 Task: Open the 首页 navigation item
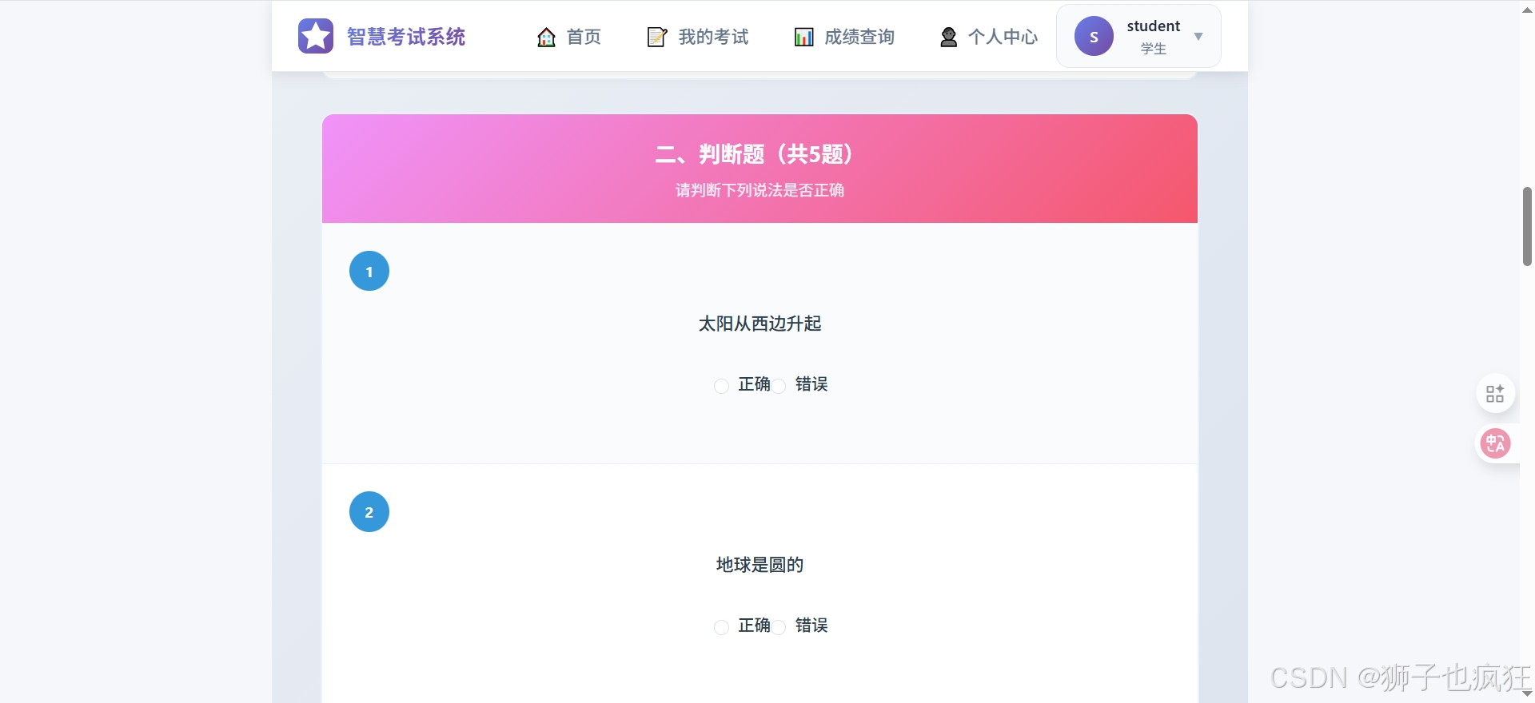(x=583, y=37)
